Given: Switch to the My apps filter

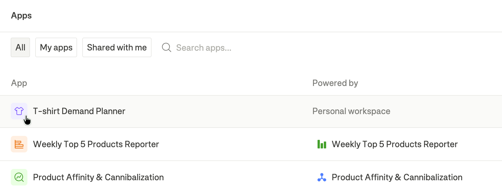Looking at the screenshot, I should click(56, 47).
